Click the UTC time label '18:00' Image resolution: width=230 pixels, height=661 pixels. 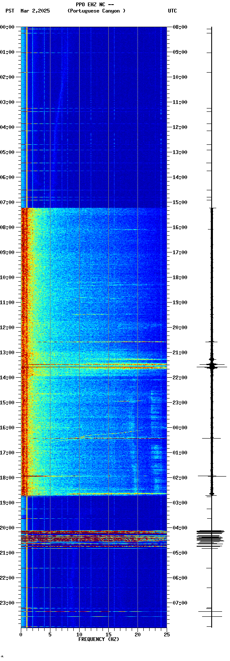point(180,278)
